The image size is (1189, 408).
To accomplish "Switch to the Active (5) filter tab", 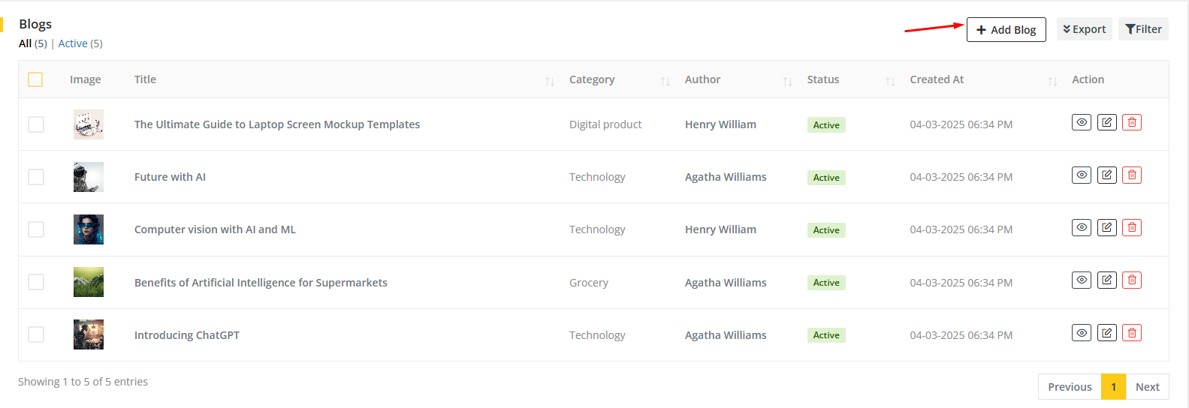I will tap(80, 43).
